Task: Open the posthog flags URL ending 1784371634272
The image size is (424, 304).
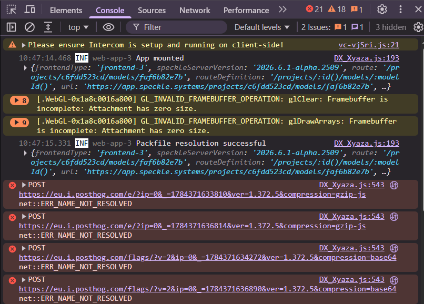Action: point(207,257)
